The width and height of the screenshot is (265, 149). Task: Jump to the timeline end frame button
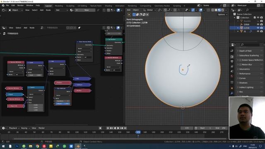point(125,128)
